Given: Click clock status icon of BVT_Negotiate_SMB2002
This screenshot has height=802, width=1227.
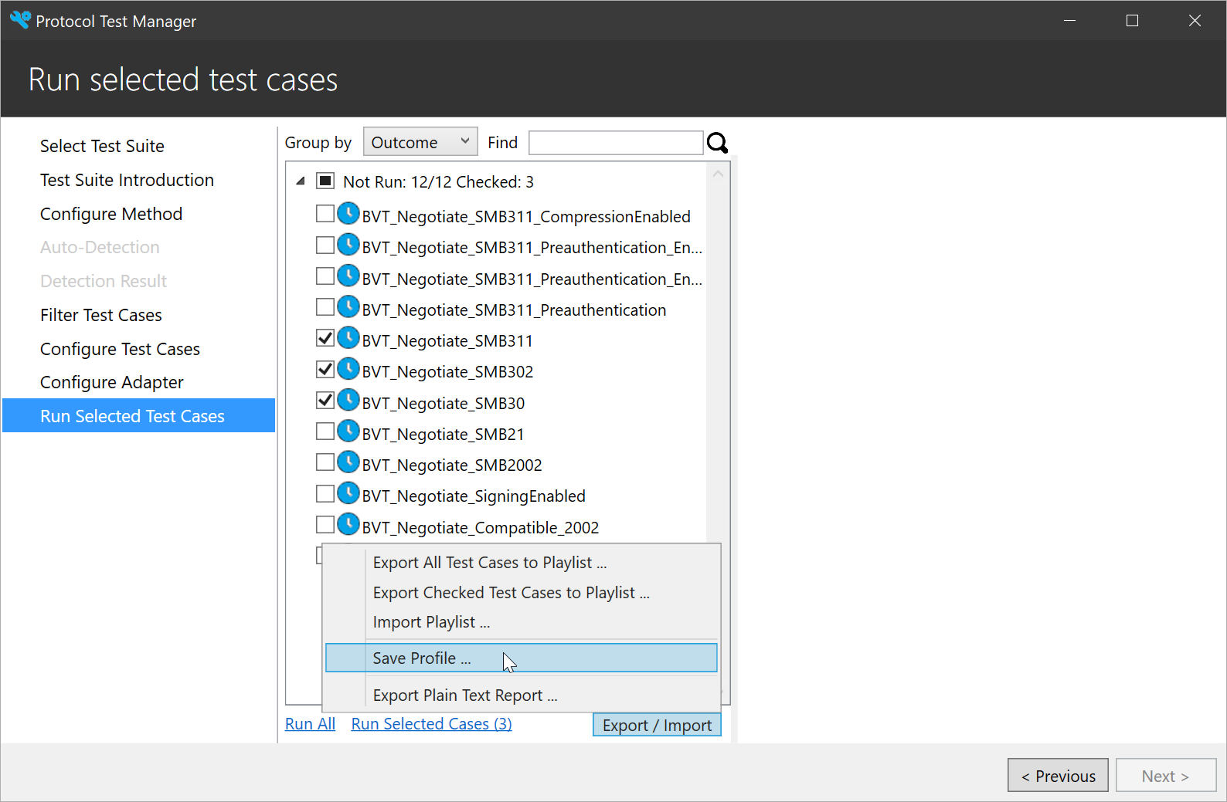Looking at the screenshot, I should 348,462.
